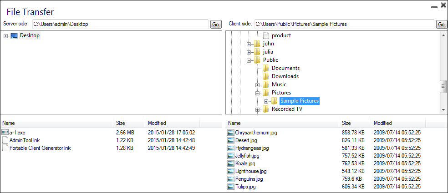Expand the Desktop node in server tree
Image resolution: width=448 pixels, height=193 pixels.
click(5, 36)
